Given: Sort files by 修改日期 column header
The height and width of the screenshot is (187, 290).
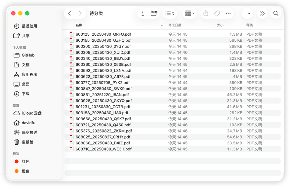Looking at the screenshot, I should tap(175, 25).
